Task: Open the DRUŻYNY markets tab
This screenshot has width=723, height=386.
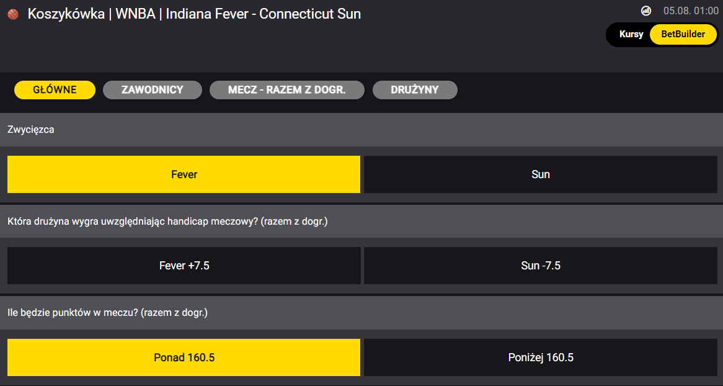Action: [415, 89]
